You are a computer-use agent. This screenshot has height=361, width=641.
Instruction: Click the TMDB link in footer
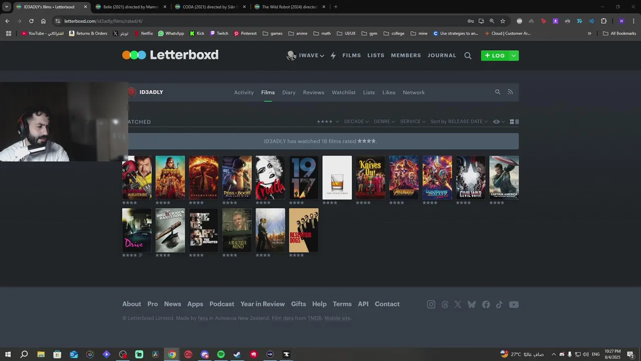click(314, 318)
